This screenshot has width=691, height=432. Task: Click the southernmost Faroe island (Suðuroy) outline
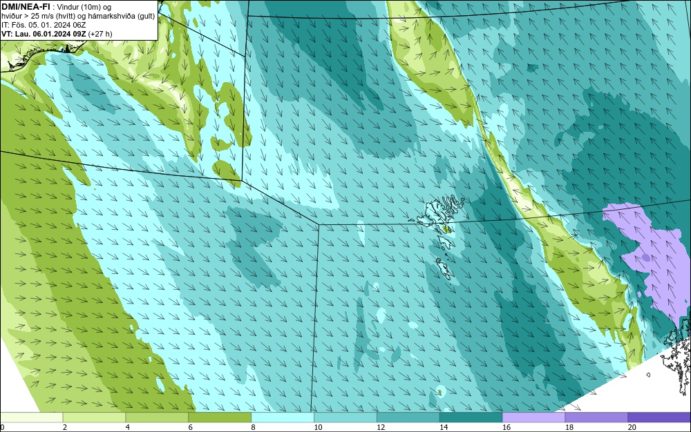coord(444,268)
